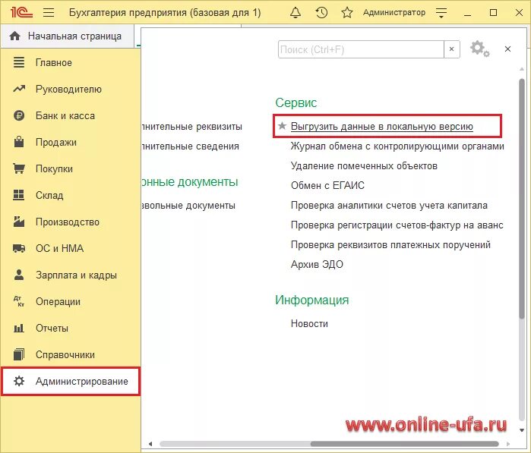This screenshot has height=453, width=531.
Task: Open the Продажи section
Action: 56,142
